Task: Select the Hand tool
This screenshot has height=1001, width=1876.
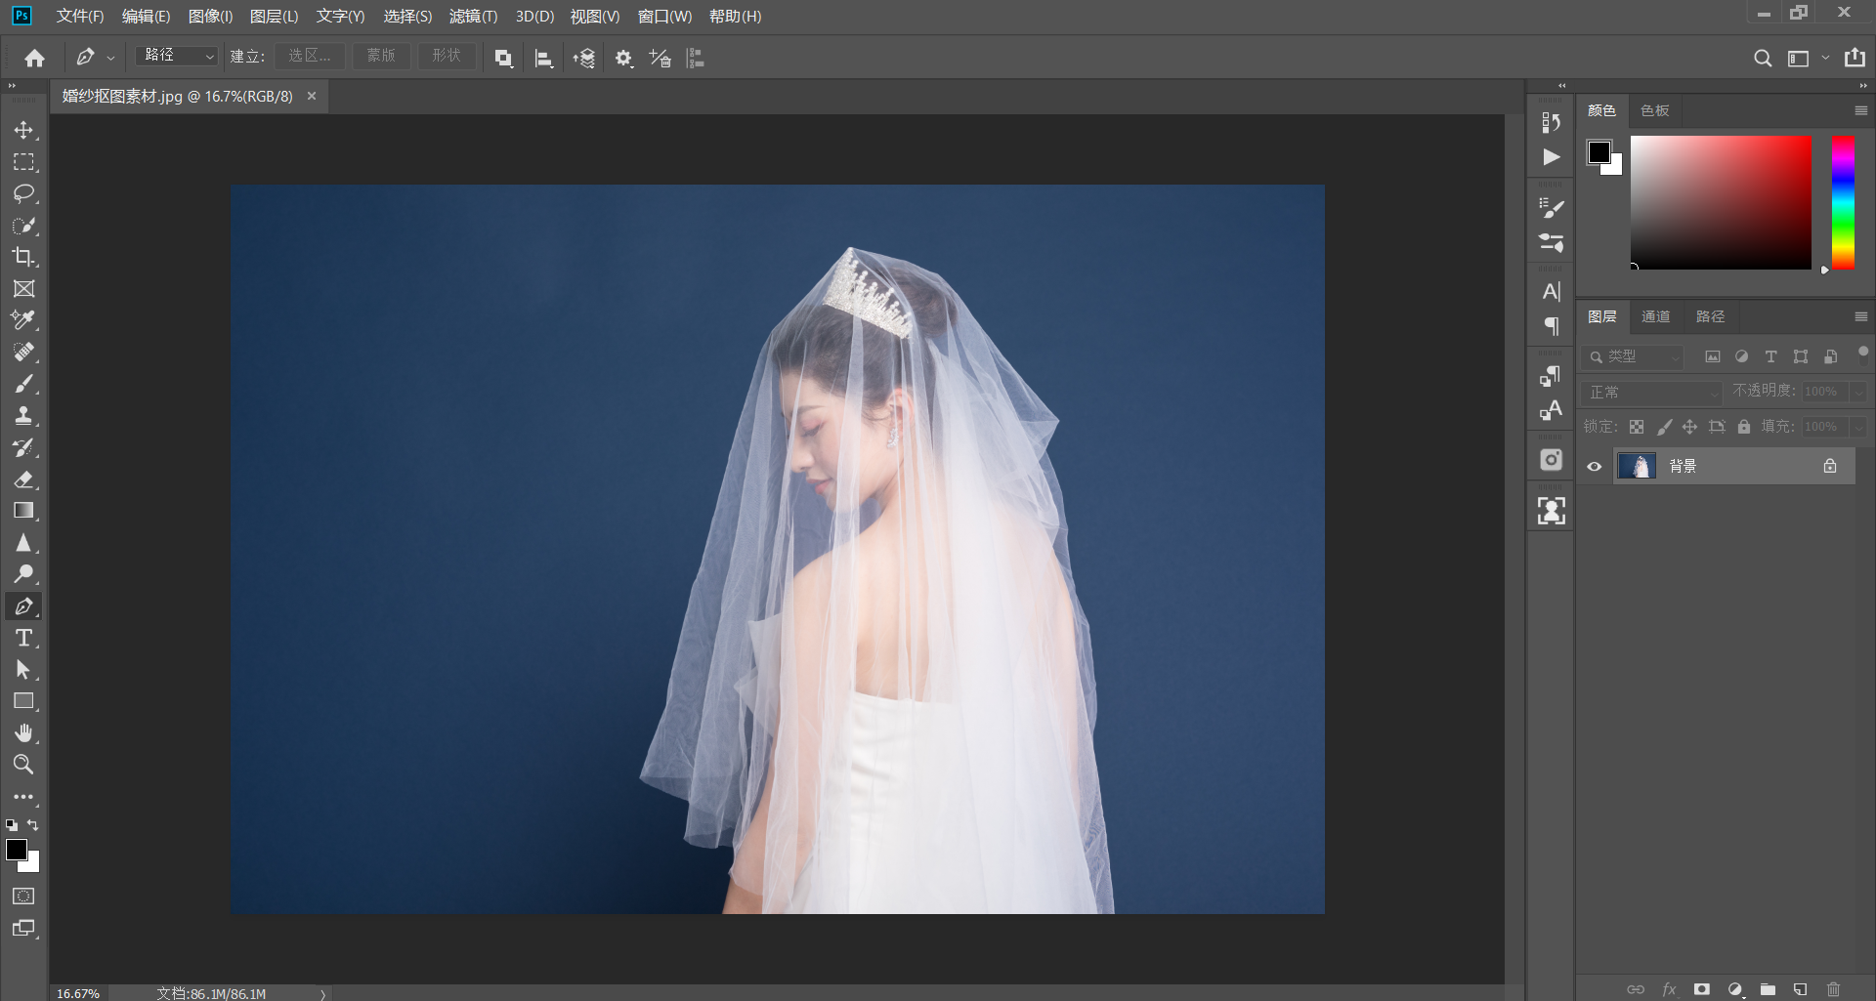Action: (23, 733)
